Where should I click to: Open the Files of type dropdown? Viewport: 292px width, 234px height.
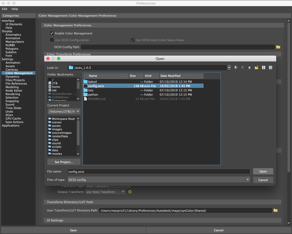pyautogui.click(x=248, y=180)
